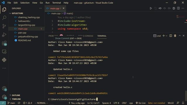Open Run and Debug view icon
The image size is (187, 105).
point(4,35)
